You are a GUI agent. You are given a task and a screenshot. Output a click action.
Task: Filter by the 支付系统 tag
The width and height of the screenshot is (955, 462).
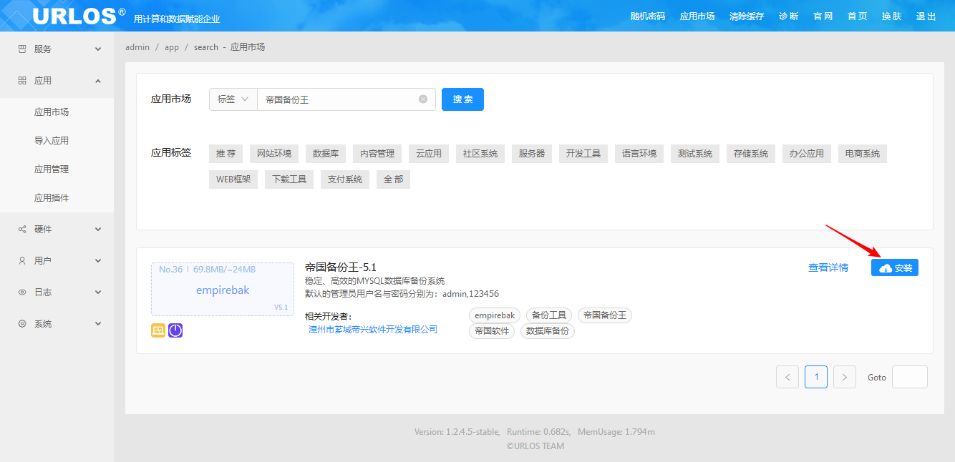point(345,180)
